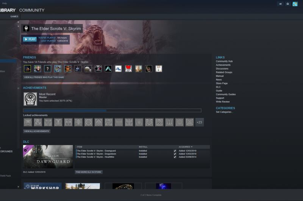Open the Discussions link
303x201 pixels.
pos(222,69)
